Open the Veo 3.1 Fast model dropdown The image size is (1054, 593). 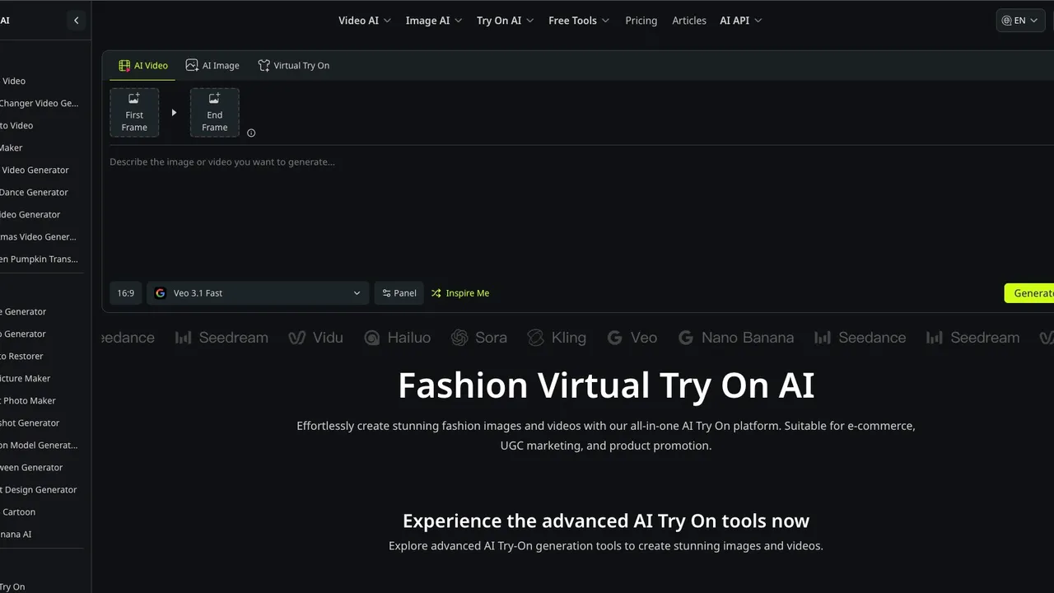coord(258,293)
